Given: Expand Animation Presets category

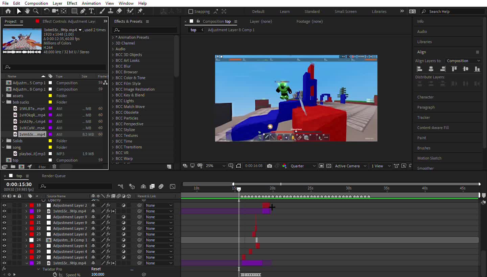Looking at the screenshot, I should click(x=113, y=37).
